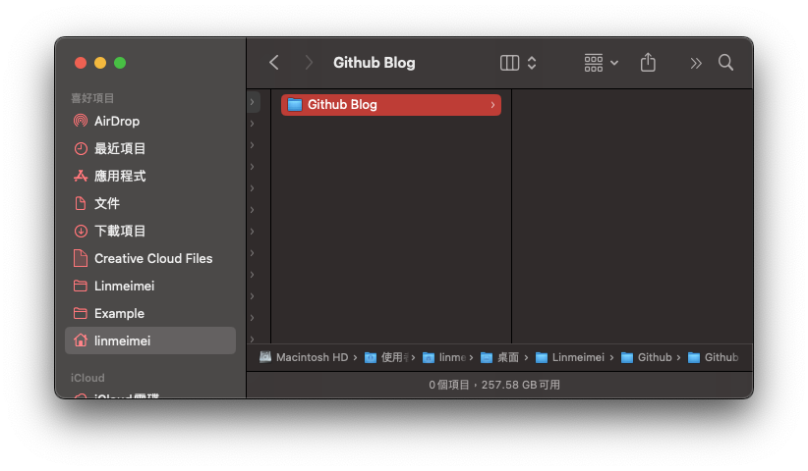This screenshot has width=808, height=471.
Task: Close the Finder window with red button
Action: (x=81, y=63)
